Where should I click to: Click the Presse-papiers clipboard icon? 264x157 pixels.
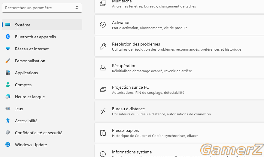(103, 133)
